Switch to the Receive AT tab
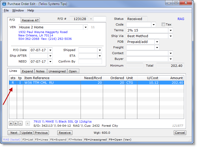197x147 pixels. click(x=30, y=20)
